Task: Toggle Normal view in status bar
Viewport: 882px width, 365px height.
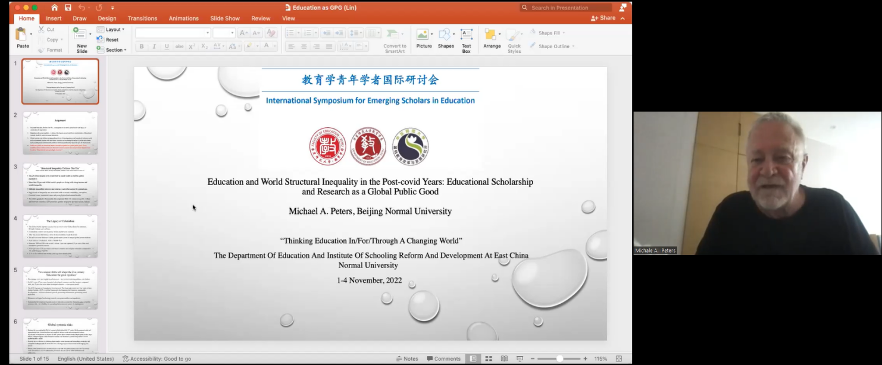Action: click(x=473, y=358)
